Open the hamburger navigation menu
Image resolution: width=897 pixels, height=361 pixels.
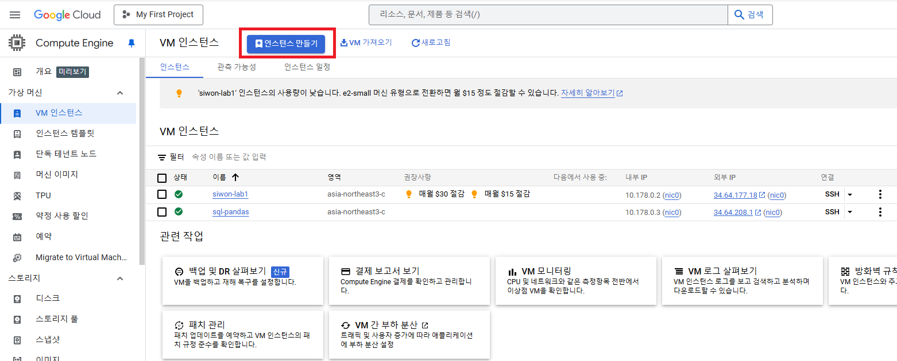click(x=15, y=14)
